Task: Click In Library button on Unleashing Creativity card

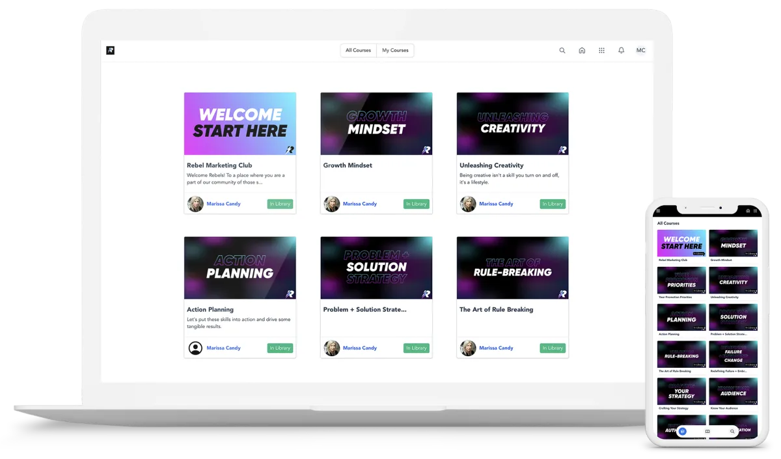Action: click(553, 204)
